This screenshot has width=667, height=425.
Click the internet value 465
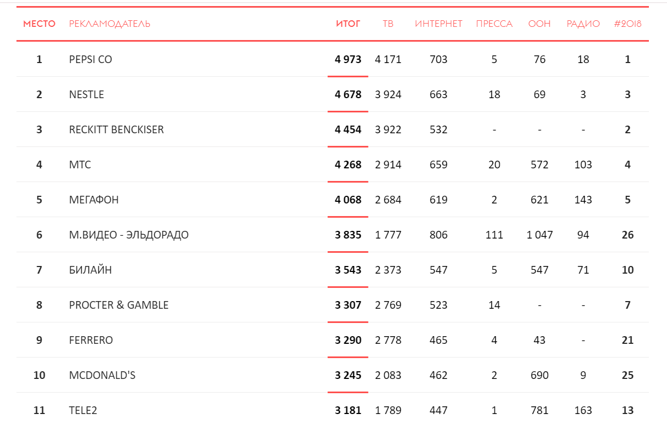(x=439, y=340)
